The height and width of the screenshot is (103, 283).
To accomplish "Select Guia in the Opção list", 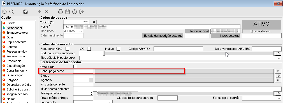I will 10,37.
